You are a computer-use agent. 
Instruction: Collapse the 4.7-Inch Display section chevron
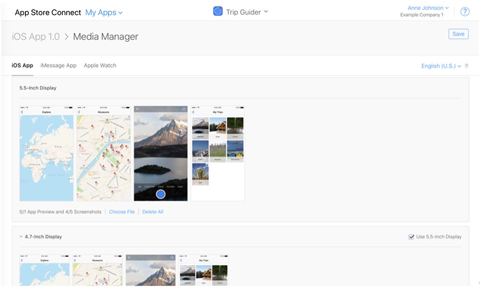coord(21,236)
